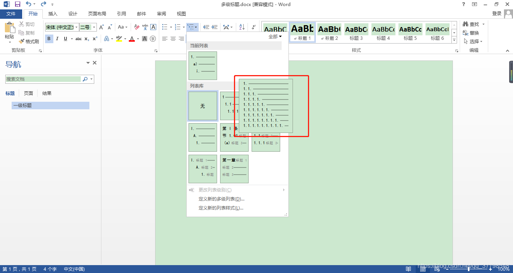Toggle Italic formatting button
The image size is (513, 273).
[x=57, y=39]
